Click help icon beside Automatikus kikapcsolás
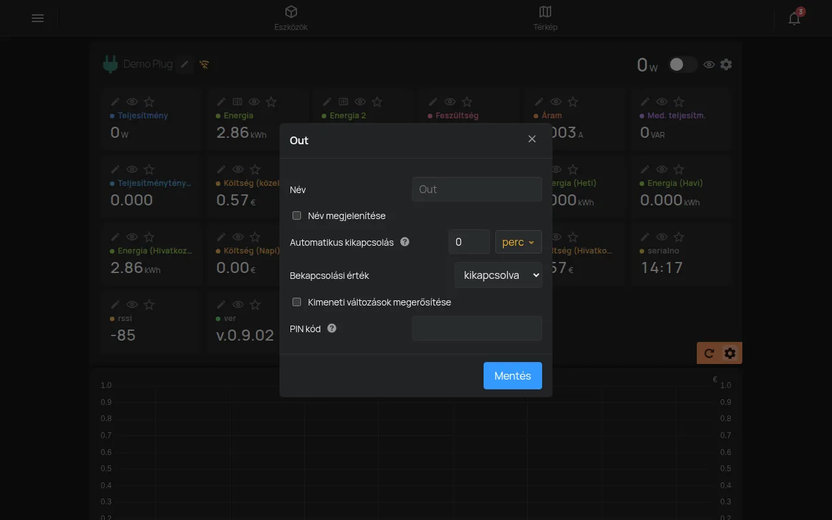The height and width of the screenshot is (520, 832). 405,242
